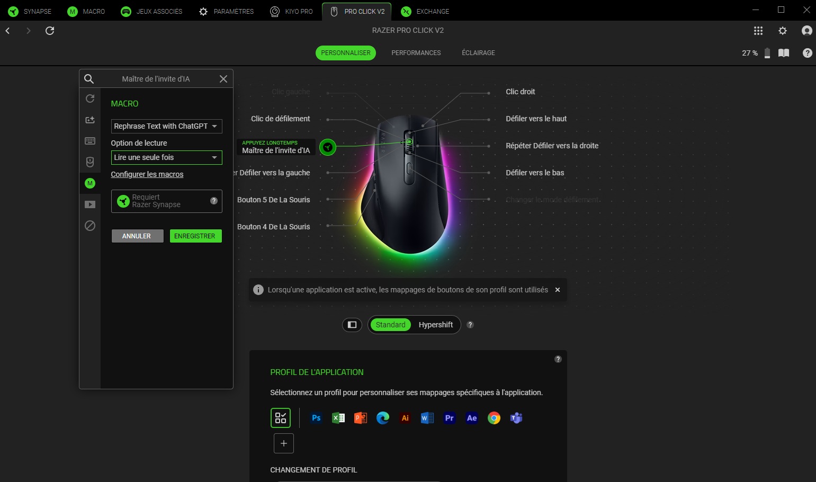The image size is (816, 482).
Task: Open the PARAMÈTRES tab
Action: pyautogui.click(x=226, y=11)
